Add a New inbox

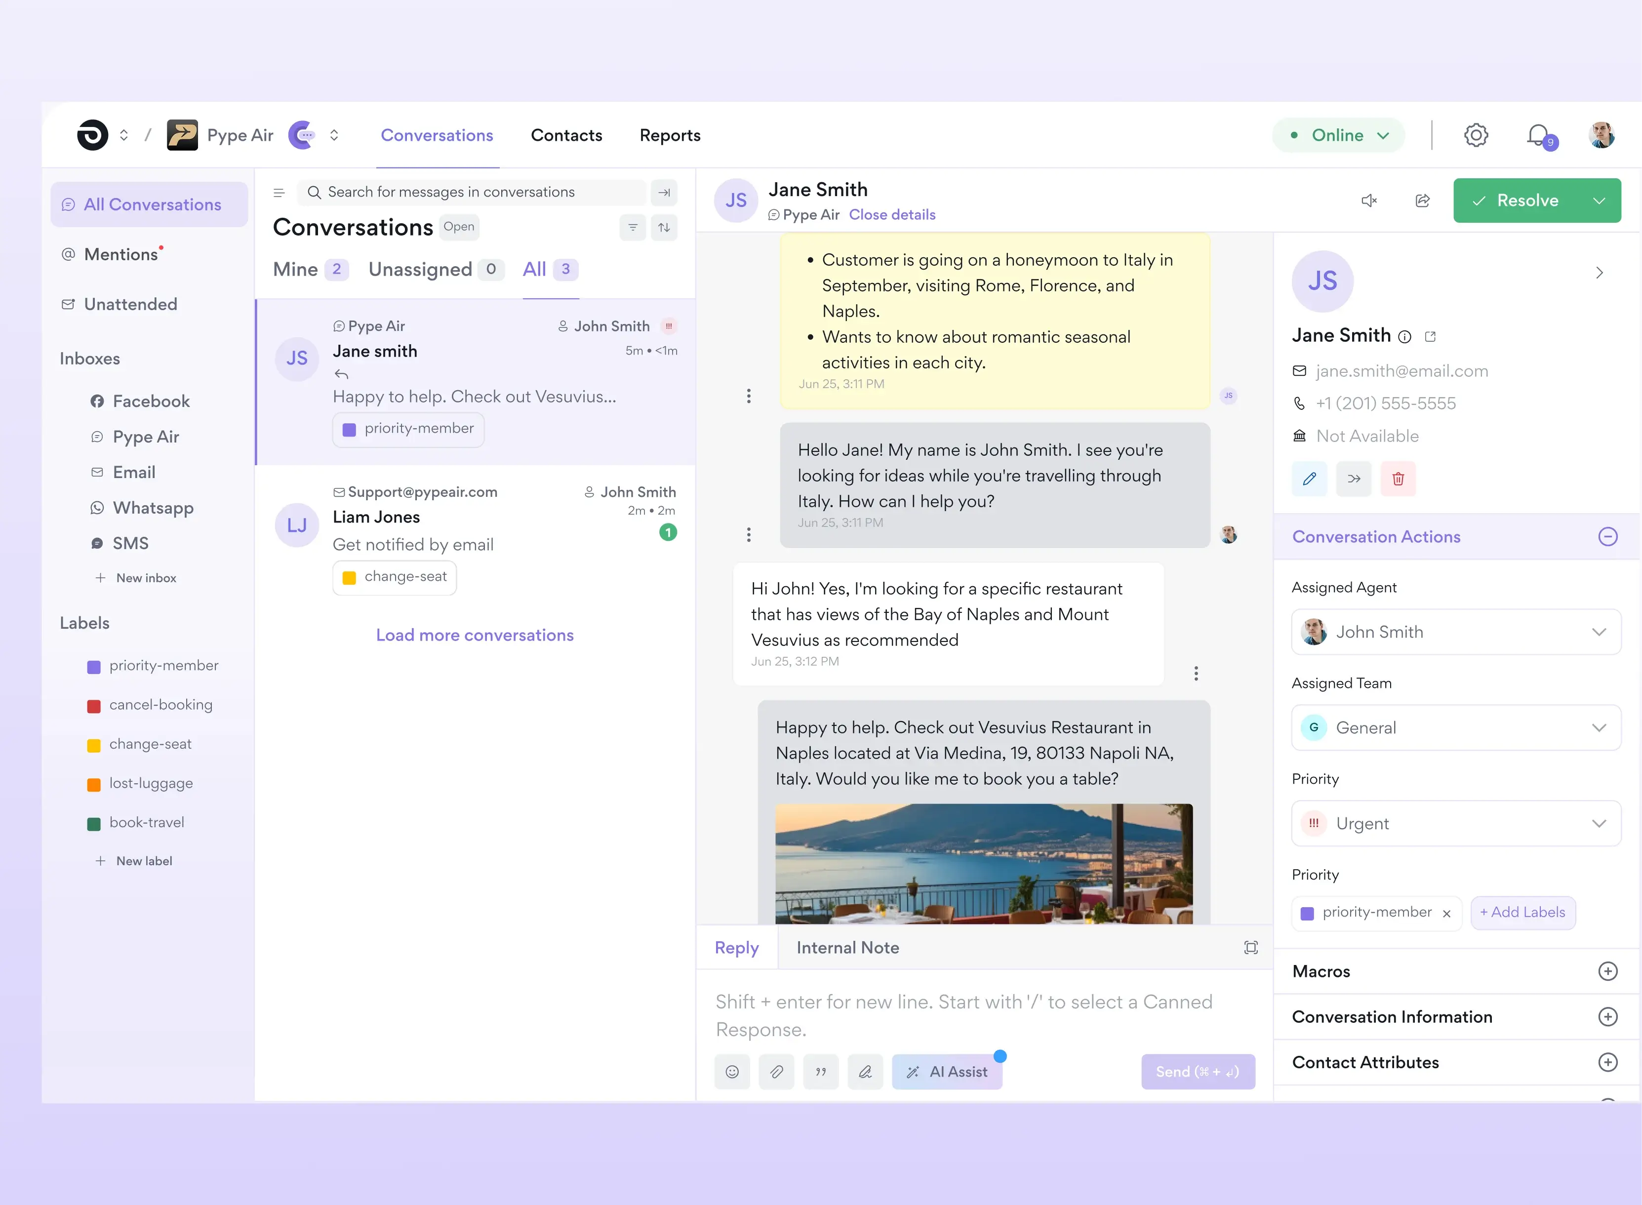point(136,578)
